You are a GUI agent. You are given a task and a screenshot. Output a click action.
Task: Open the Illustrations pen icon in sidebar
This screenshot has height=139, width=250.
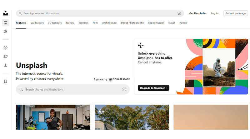[x=6, y=32]
